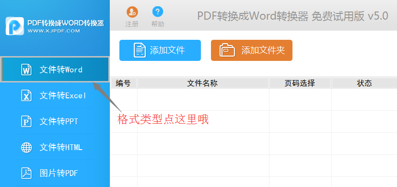Select the 文件转PPT sidebar item
The width and height of the screenshot is (397, 187).
point(55,122)
